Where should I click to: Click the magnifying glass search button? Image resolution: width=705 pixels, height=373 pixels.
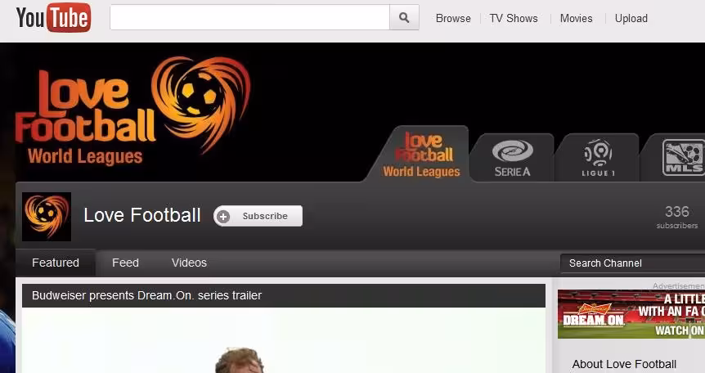404,17
